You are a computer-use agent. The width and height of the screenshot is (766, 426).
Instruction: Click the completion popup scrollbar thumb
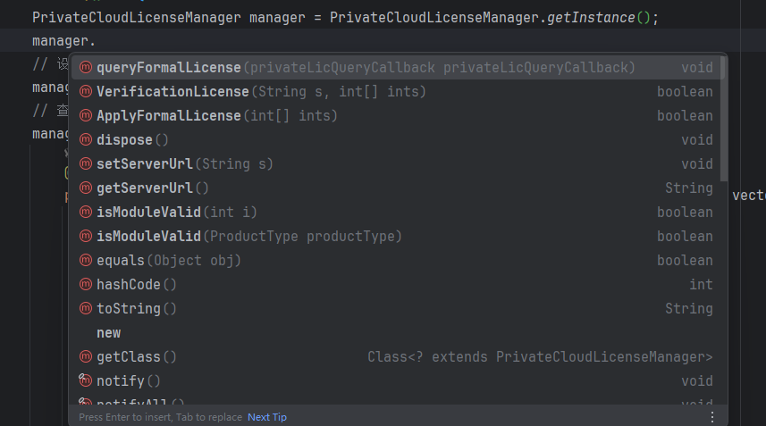click(x=723, y=119)
